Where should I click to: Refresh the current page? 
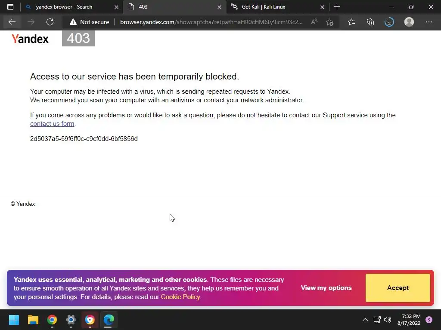[x=50, y=22]
